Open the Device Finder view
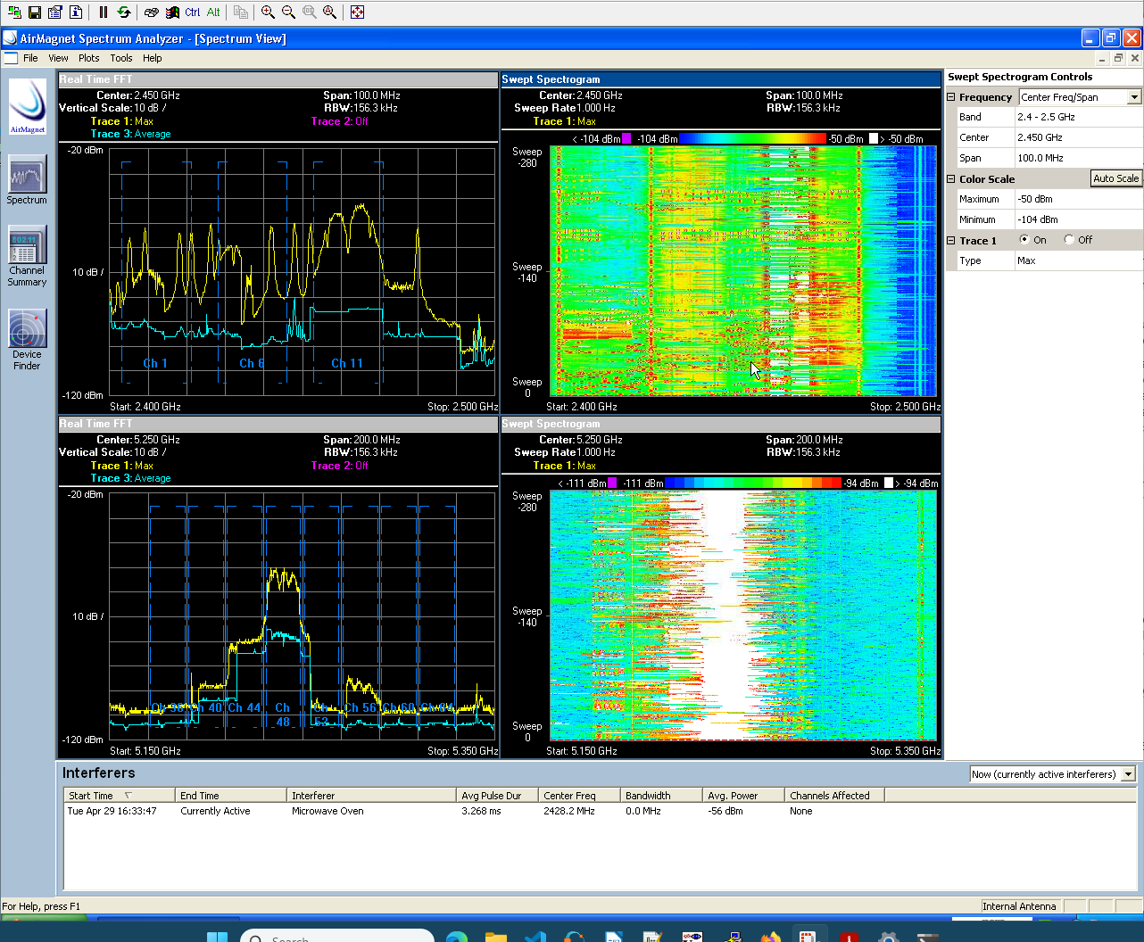This screenshot has height=942, width=1144. (x=27, y=340)
